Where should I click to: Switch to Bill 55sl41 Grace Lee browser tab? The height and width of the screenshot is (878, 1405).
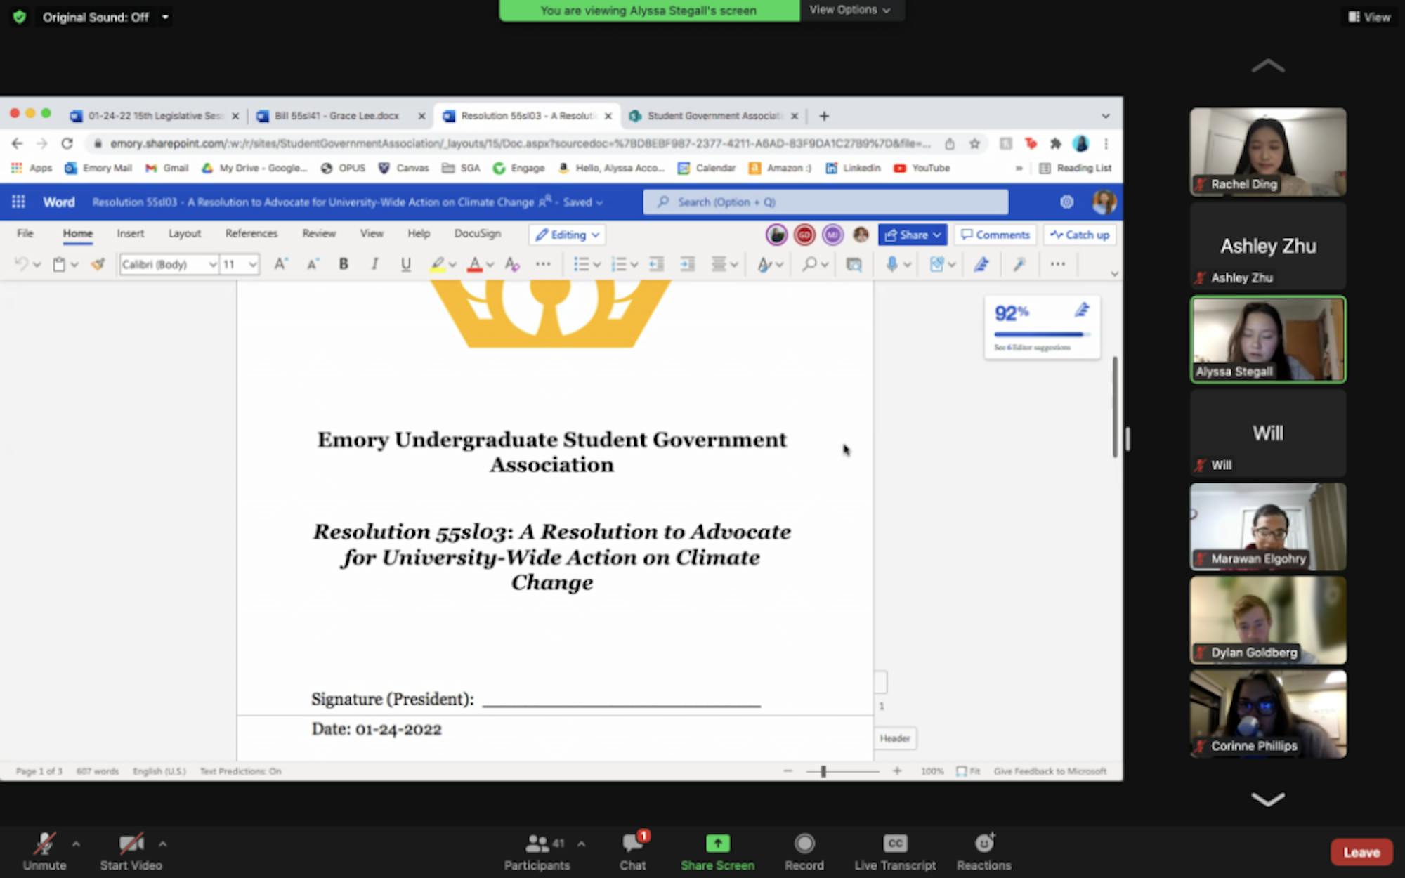(336, 116)
